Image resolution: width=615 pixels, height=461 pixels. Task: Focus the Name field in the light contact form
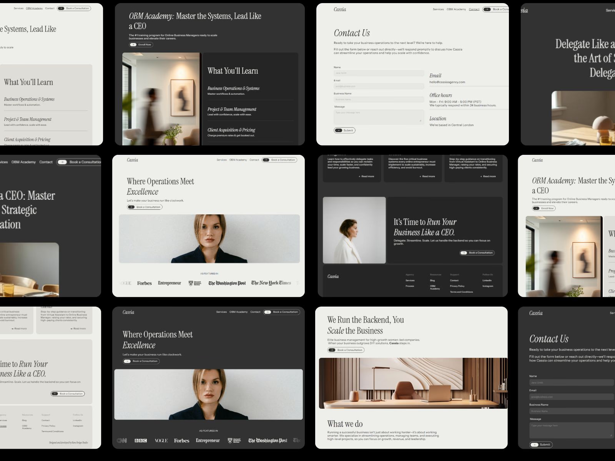(379, 73)
